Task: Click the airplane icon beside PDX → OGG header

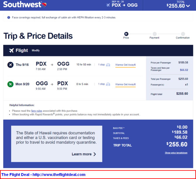Action: [108, 5]
